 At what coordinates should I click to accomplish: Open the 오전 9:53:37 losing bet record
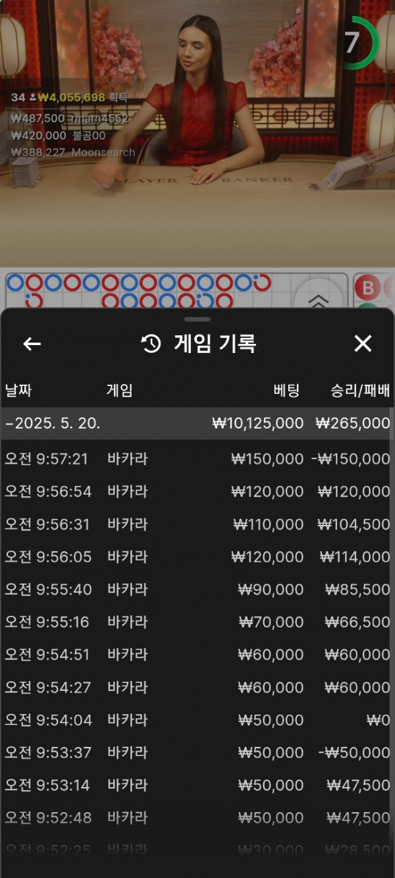pyautogui.click(x=197, y=752)
